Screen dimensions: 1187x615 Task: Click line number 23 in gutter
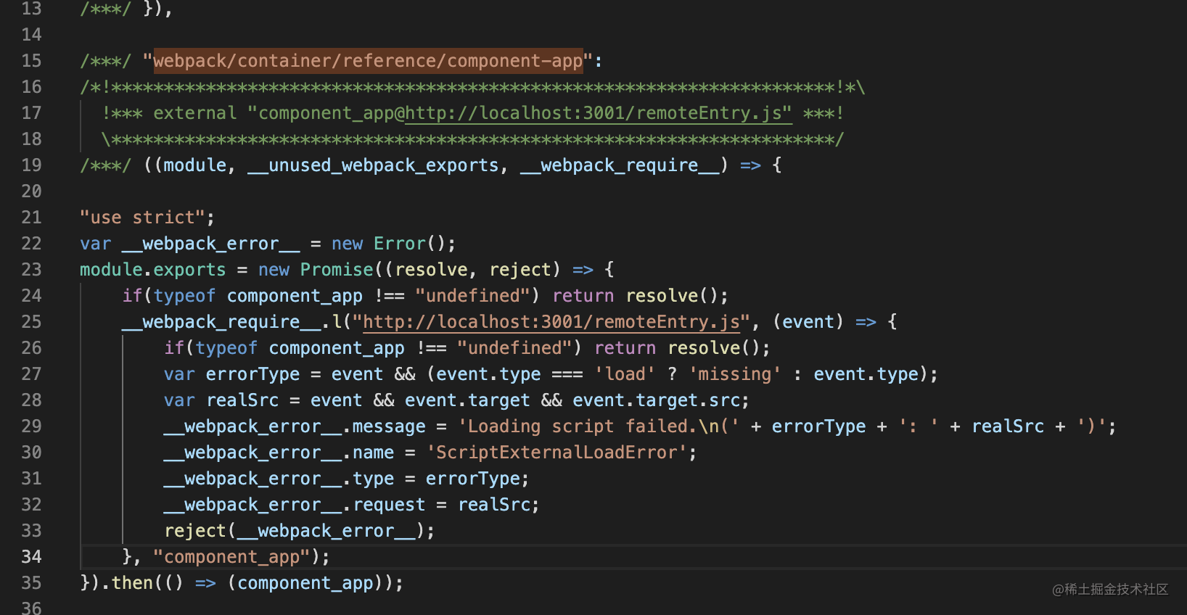31,270
